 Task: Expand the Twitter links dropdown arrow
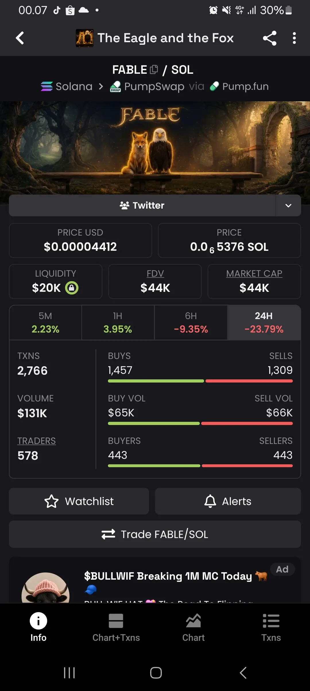click(x=288, y=205)
